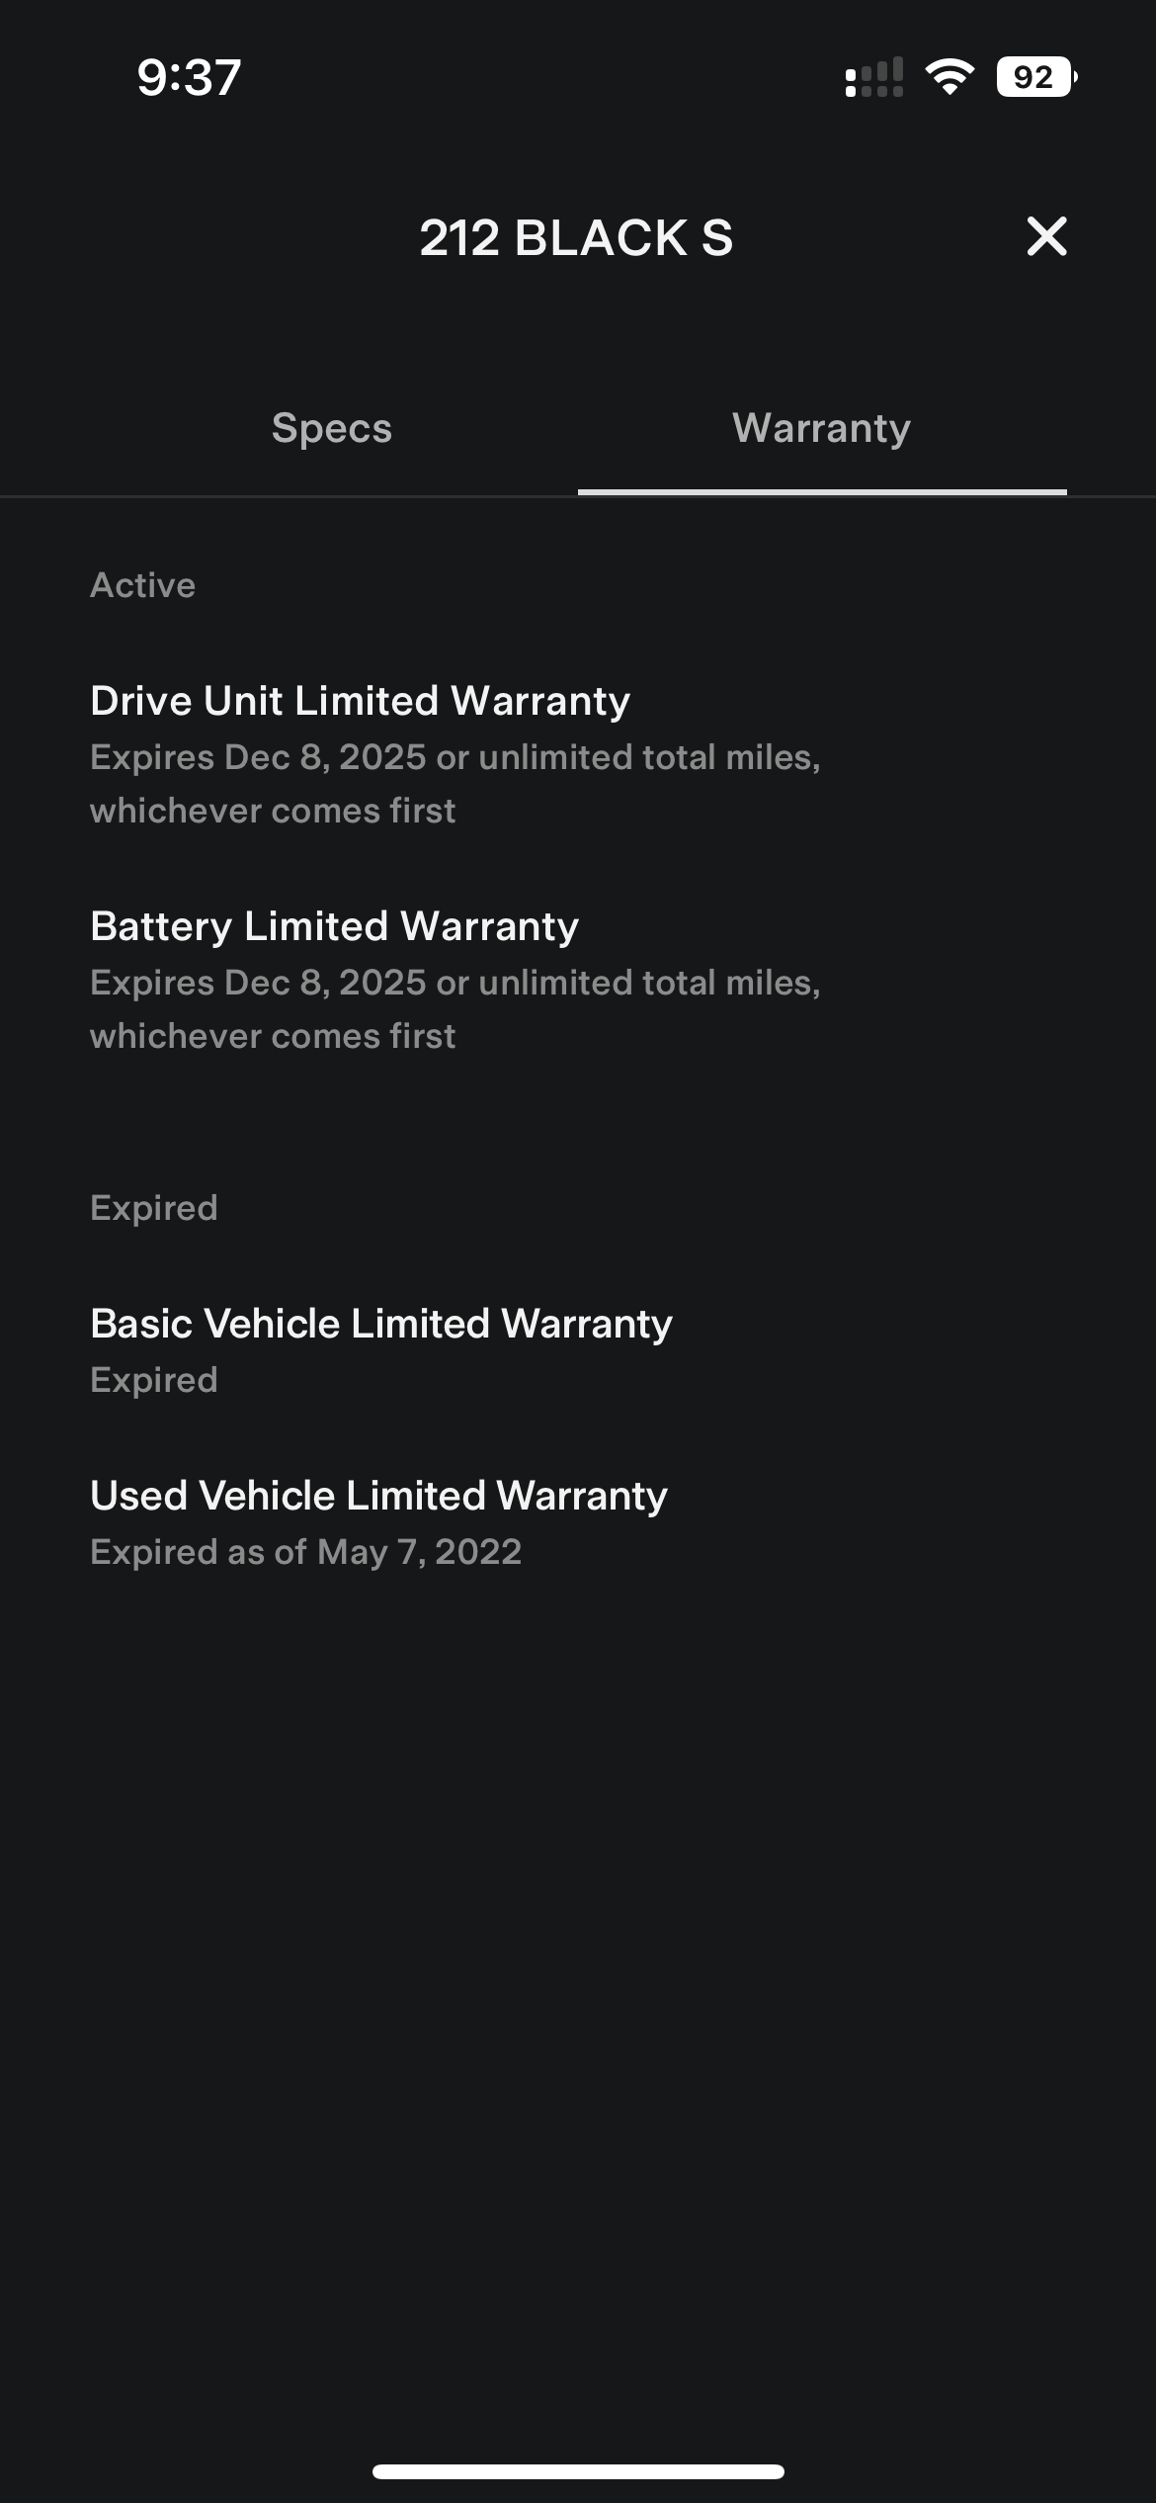Tap the Wi-Fi status icon

tap(950, 77)
